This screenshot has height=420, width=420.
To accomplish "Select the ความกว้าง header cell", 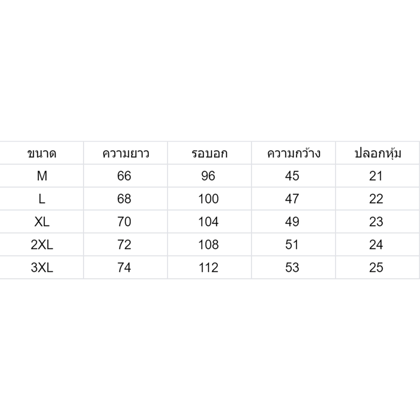I will (x=294, y=153).
